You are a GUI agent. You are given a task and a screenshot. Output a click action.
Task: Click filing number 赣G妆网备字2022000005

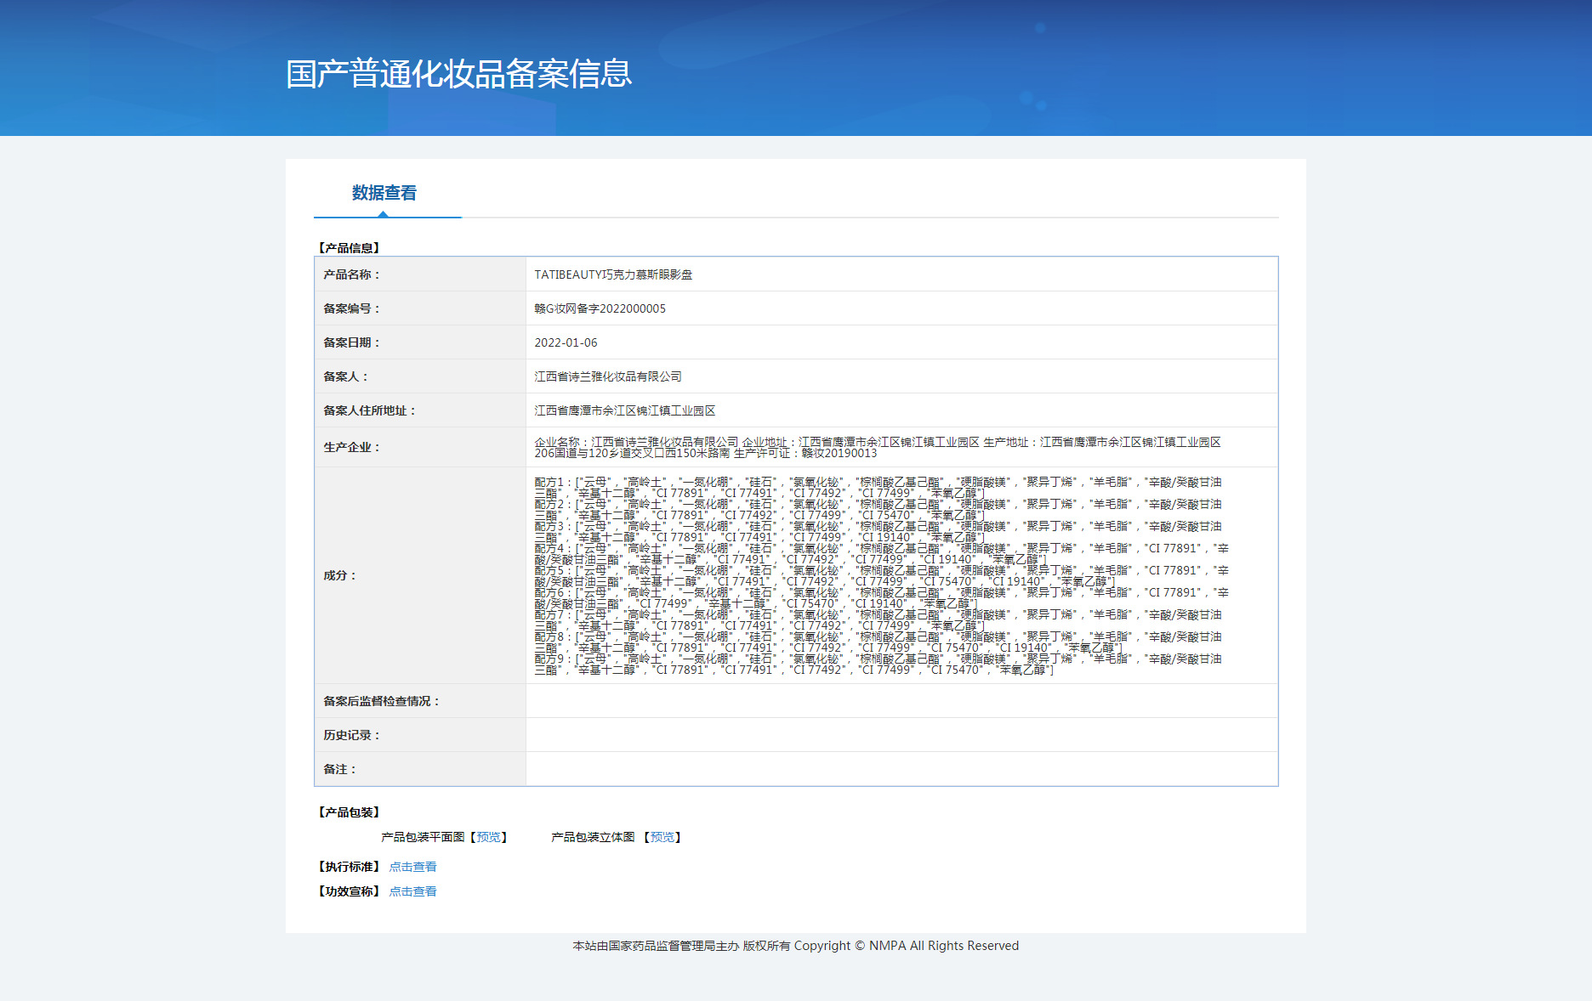pyautogui.click(x=600, y=308)
